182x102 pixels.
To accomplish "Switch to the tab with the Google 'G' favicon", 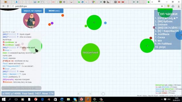I will (x=86, y=2).
